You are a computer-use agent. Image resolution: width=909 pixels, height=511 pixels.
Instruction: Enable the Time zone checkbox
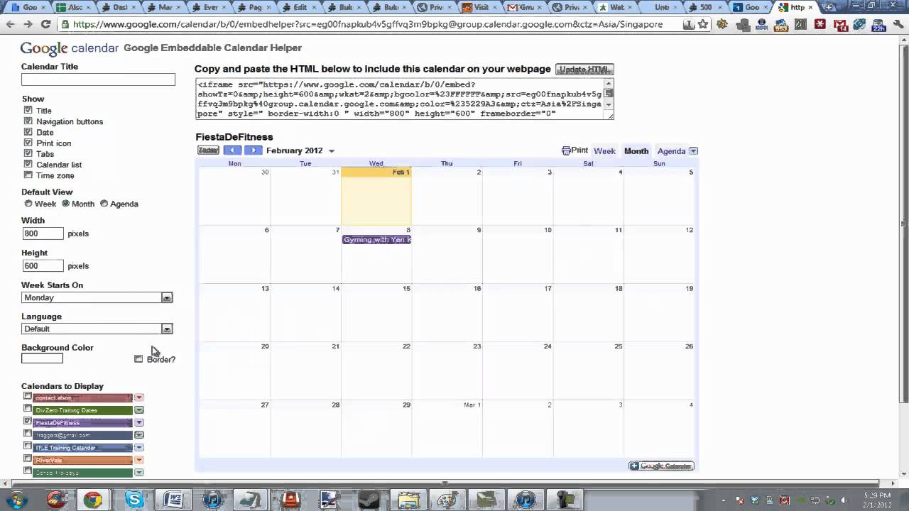[28, 175]
